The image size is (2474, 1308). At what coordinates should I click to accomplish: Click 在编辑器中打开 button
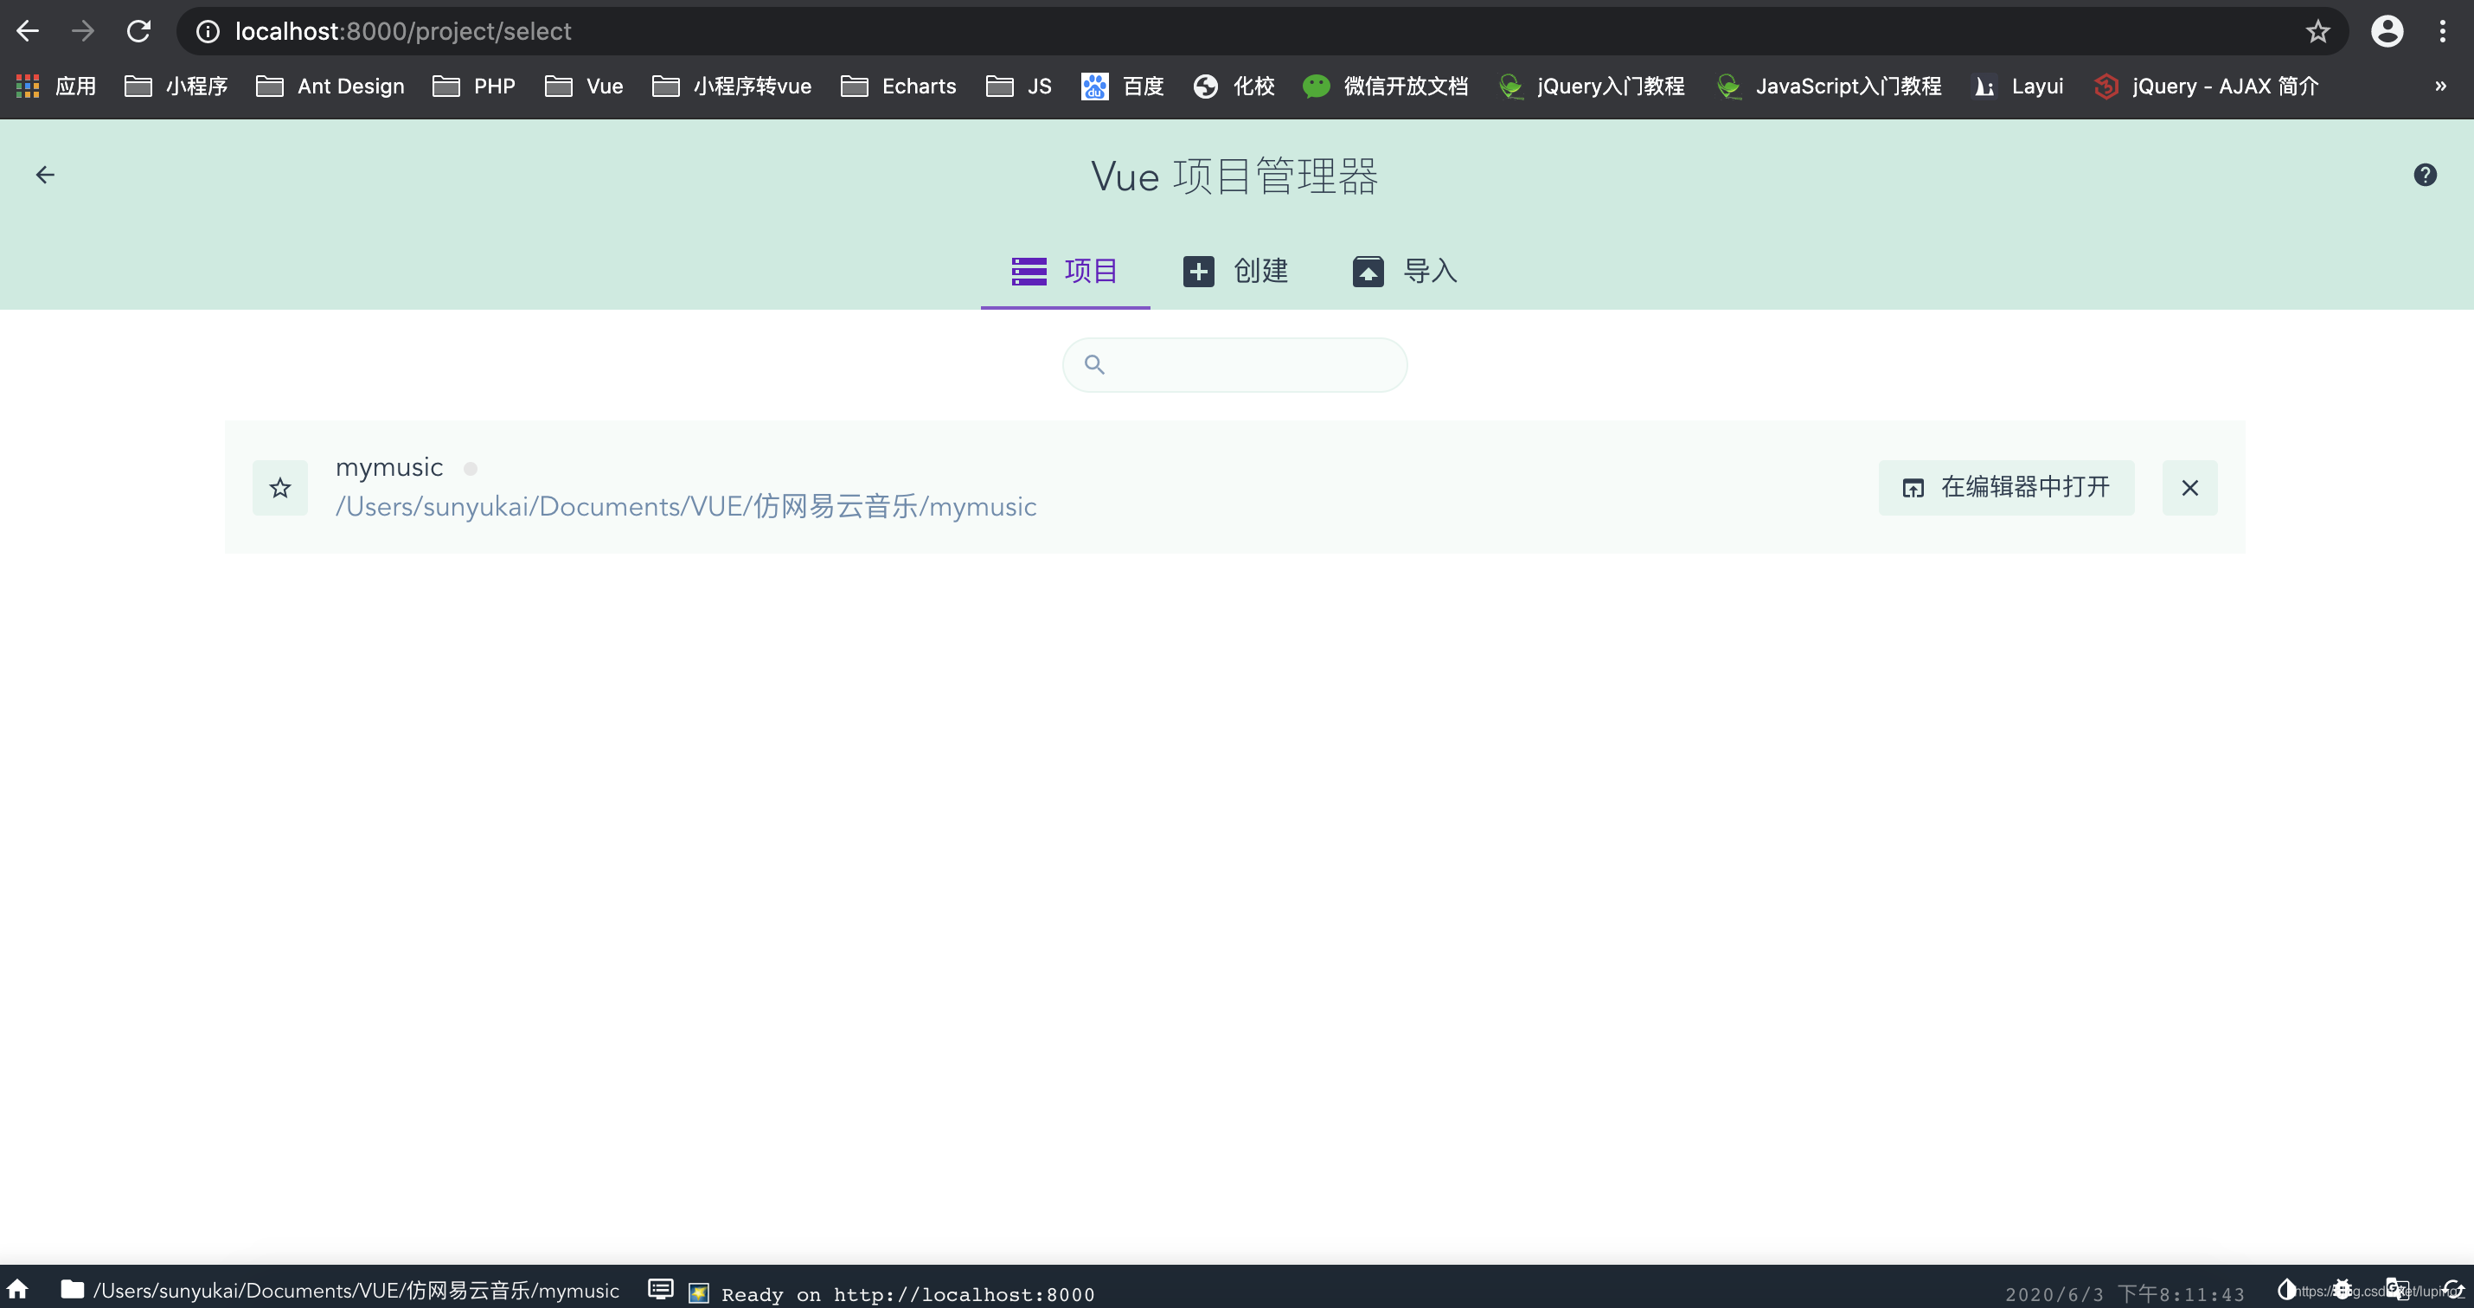(x=2005, y=488)
